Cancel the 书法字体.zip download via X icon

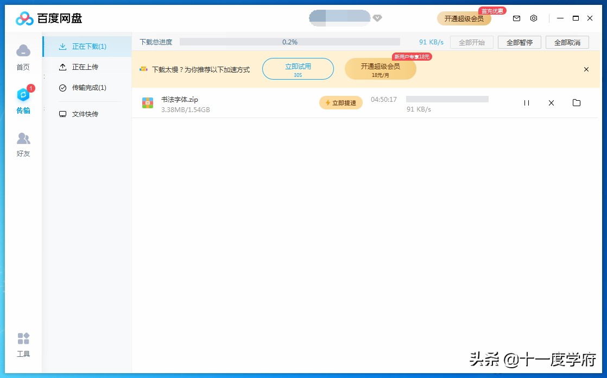point(551,102)
